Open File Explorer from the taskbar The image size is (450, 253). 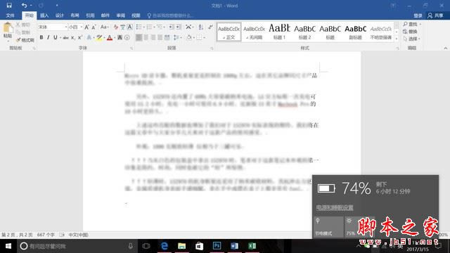181,246
